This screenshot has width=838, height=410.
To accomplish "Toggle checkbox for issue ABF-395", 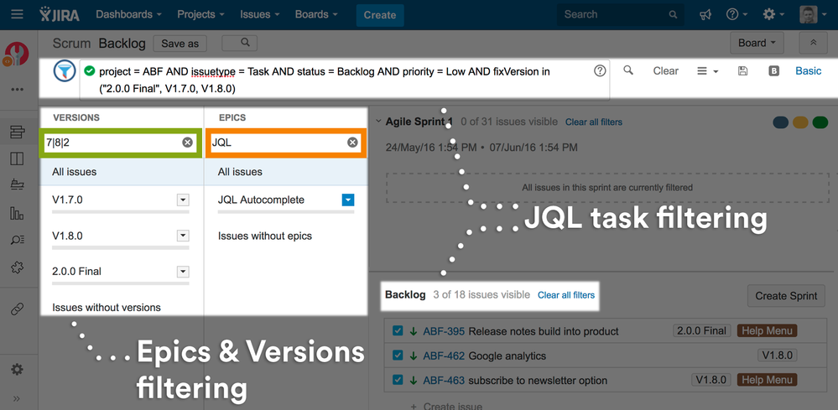I will [398, 331].
